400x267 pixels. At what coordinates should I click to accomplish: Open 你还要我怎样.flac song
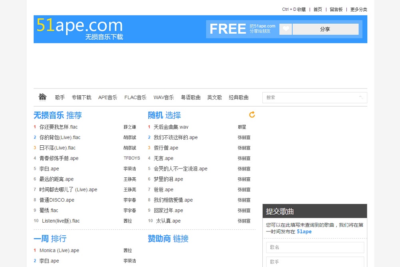(58, 127)
